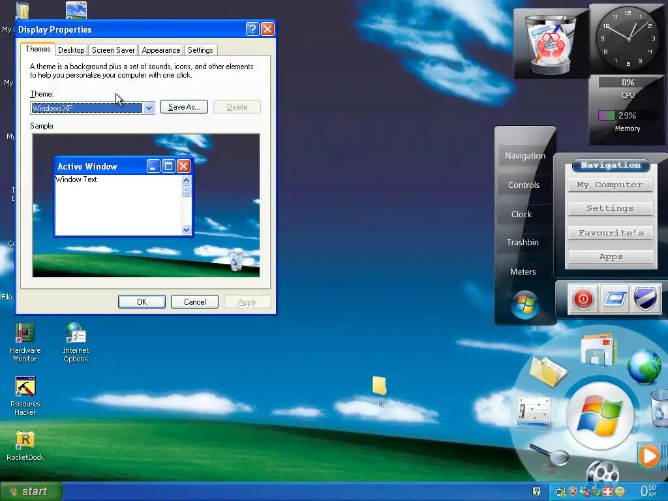Open the magnifying glass search in circular dock

pos(549,457)
